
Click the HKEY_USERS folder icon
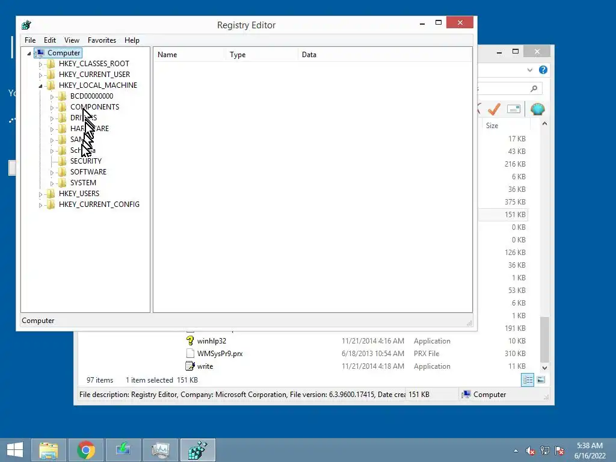point(51,193)
